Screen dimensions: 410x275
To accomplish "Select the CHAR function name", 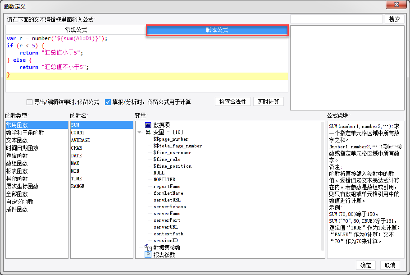I will 101,148.
